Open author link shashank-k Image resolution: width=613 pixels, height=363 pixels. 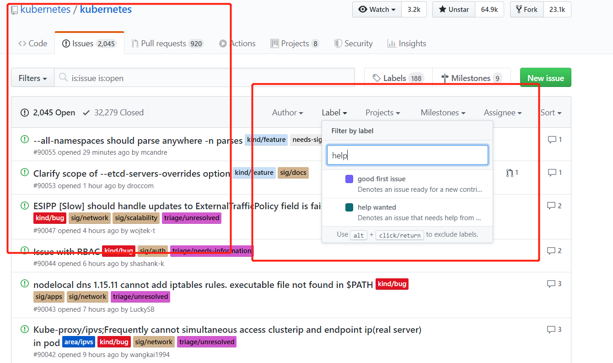(x=147, y=264)
